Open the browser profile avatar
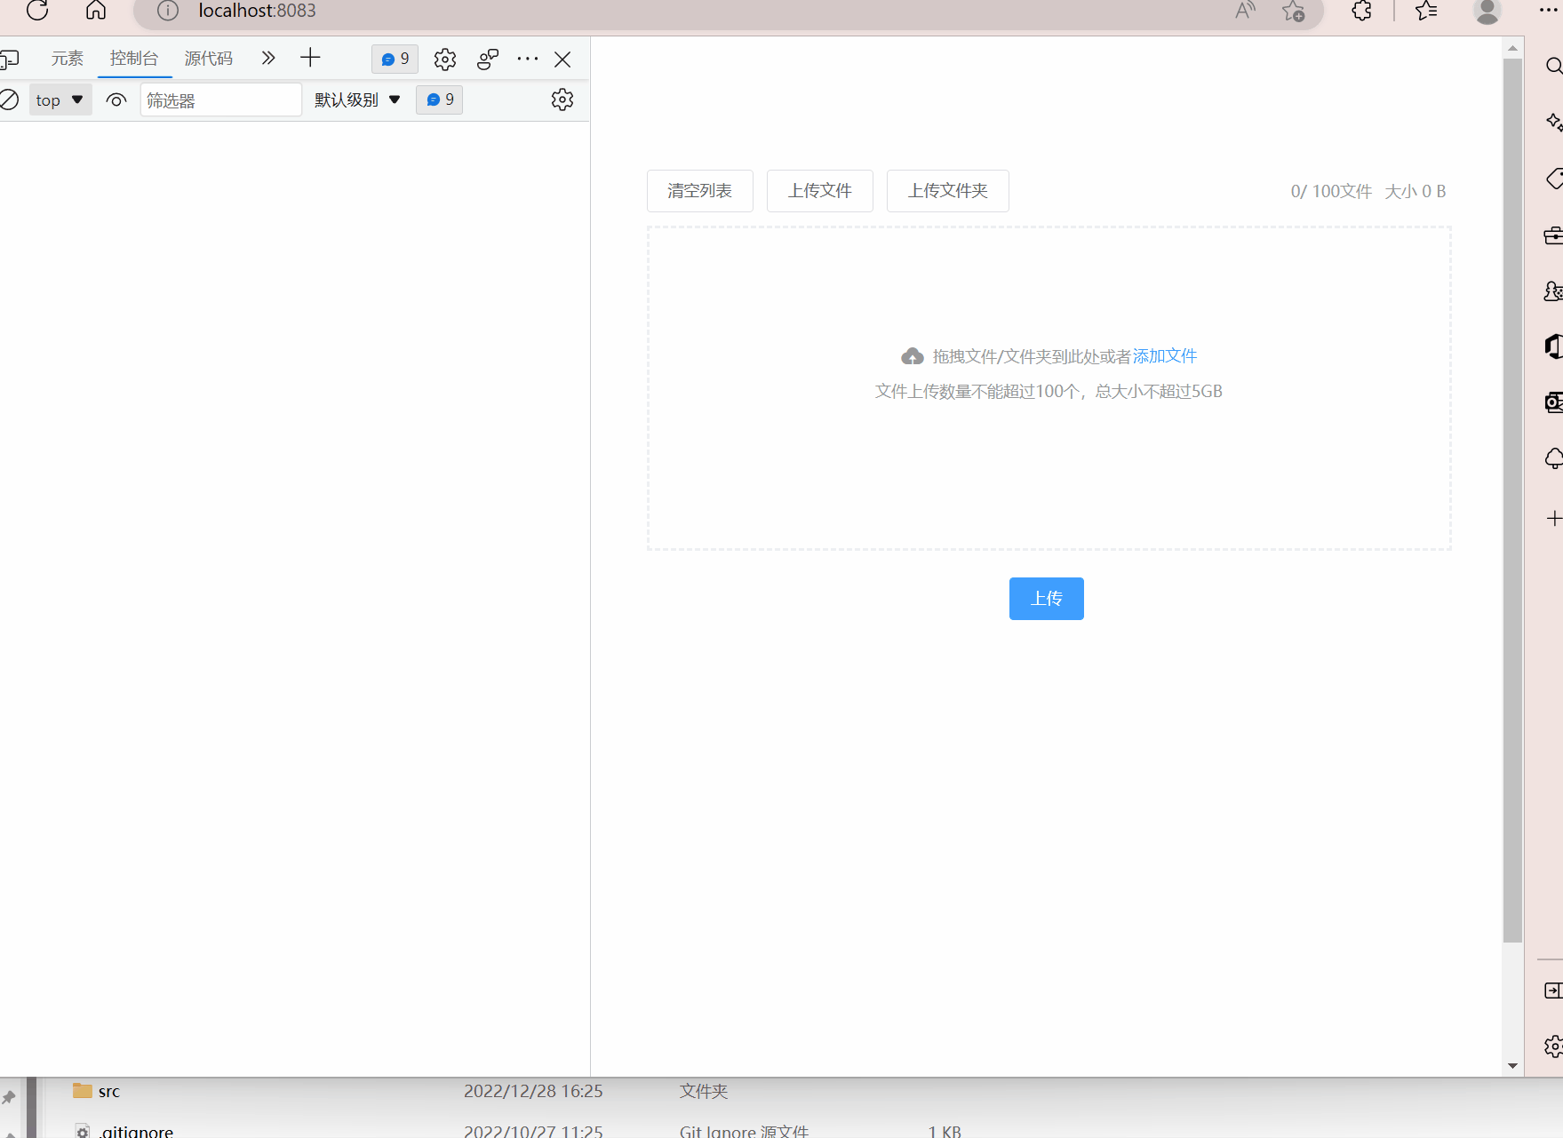Screen dimensions: 1563x1138 pyautogui.click(x=1487, y=11)
